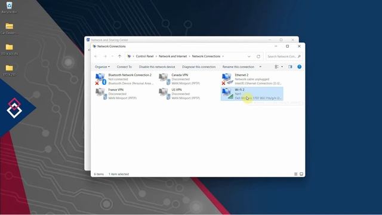Select the 970 X 250 desktop folder
This screenshot has height=215, width=382.
10,70
